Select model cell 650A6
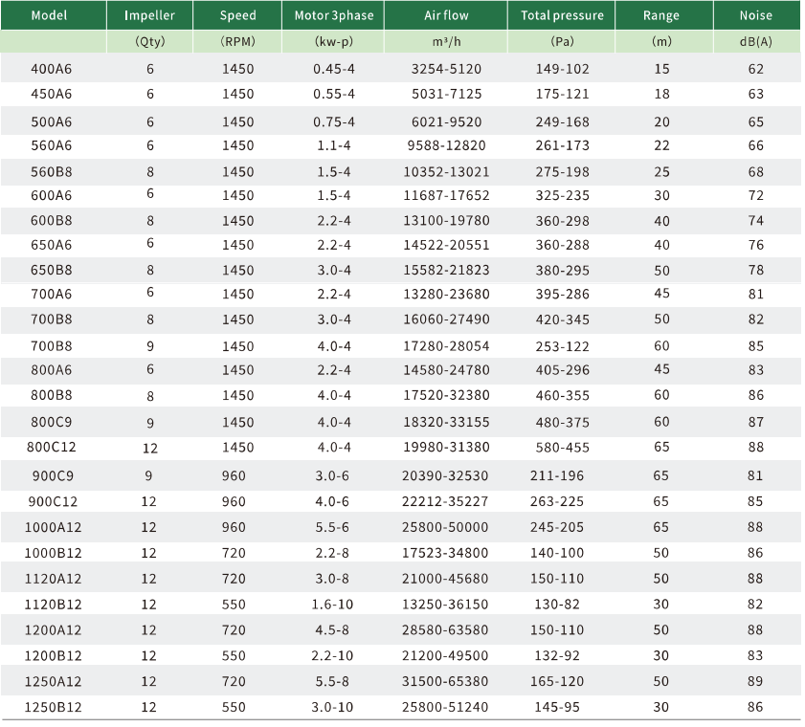Screen dimensions: 805x727 52,245
